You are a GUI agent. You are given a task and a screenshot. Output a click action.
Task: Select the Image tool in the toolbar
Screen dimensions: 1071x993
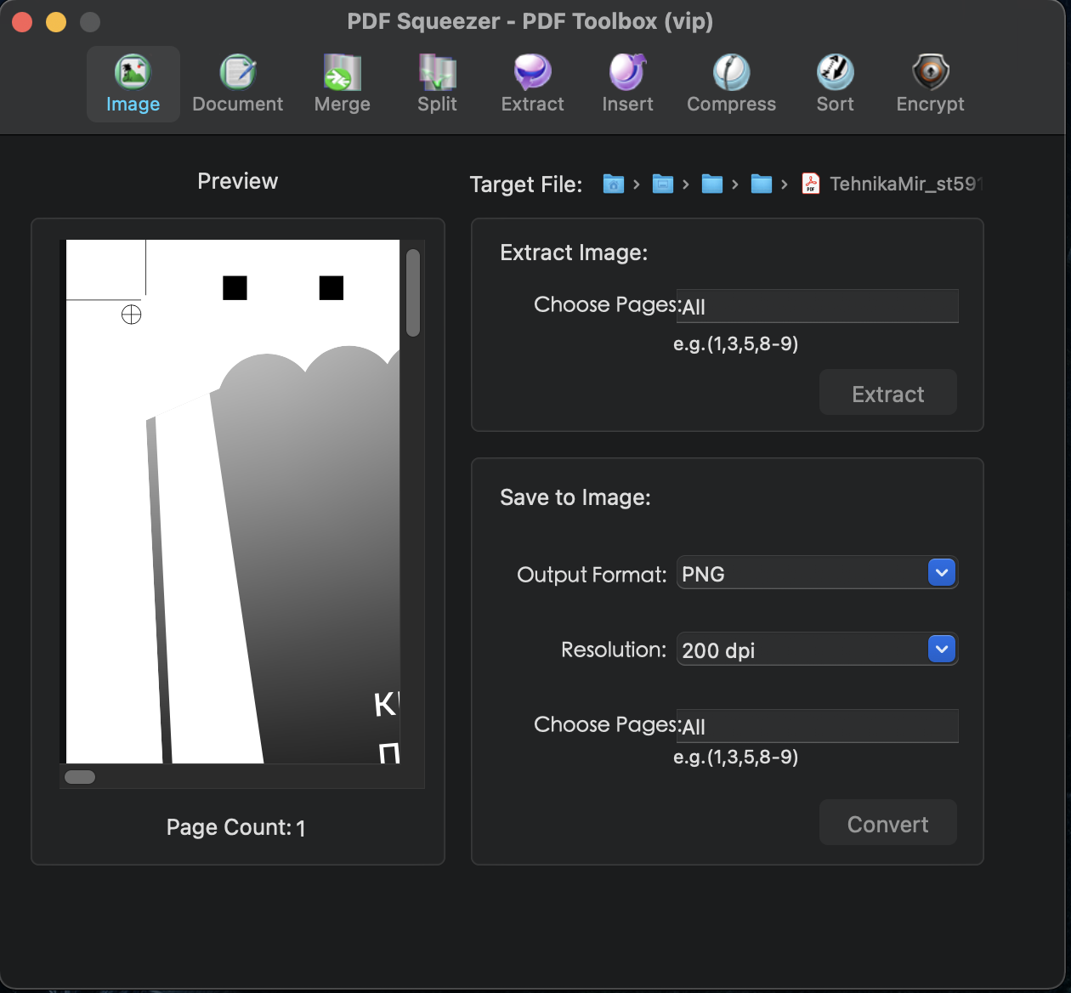[133, 83]
